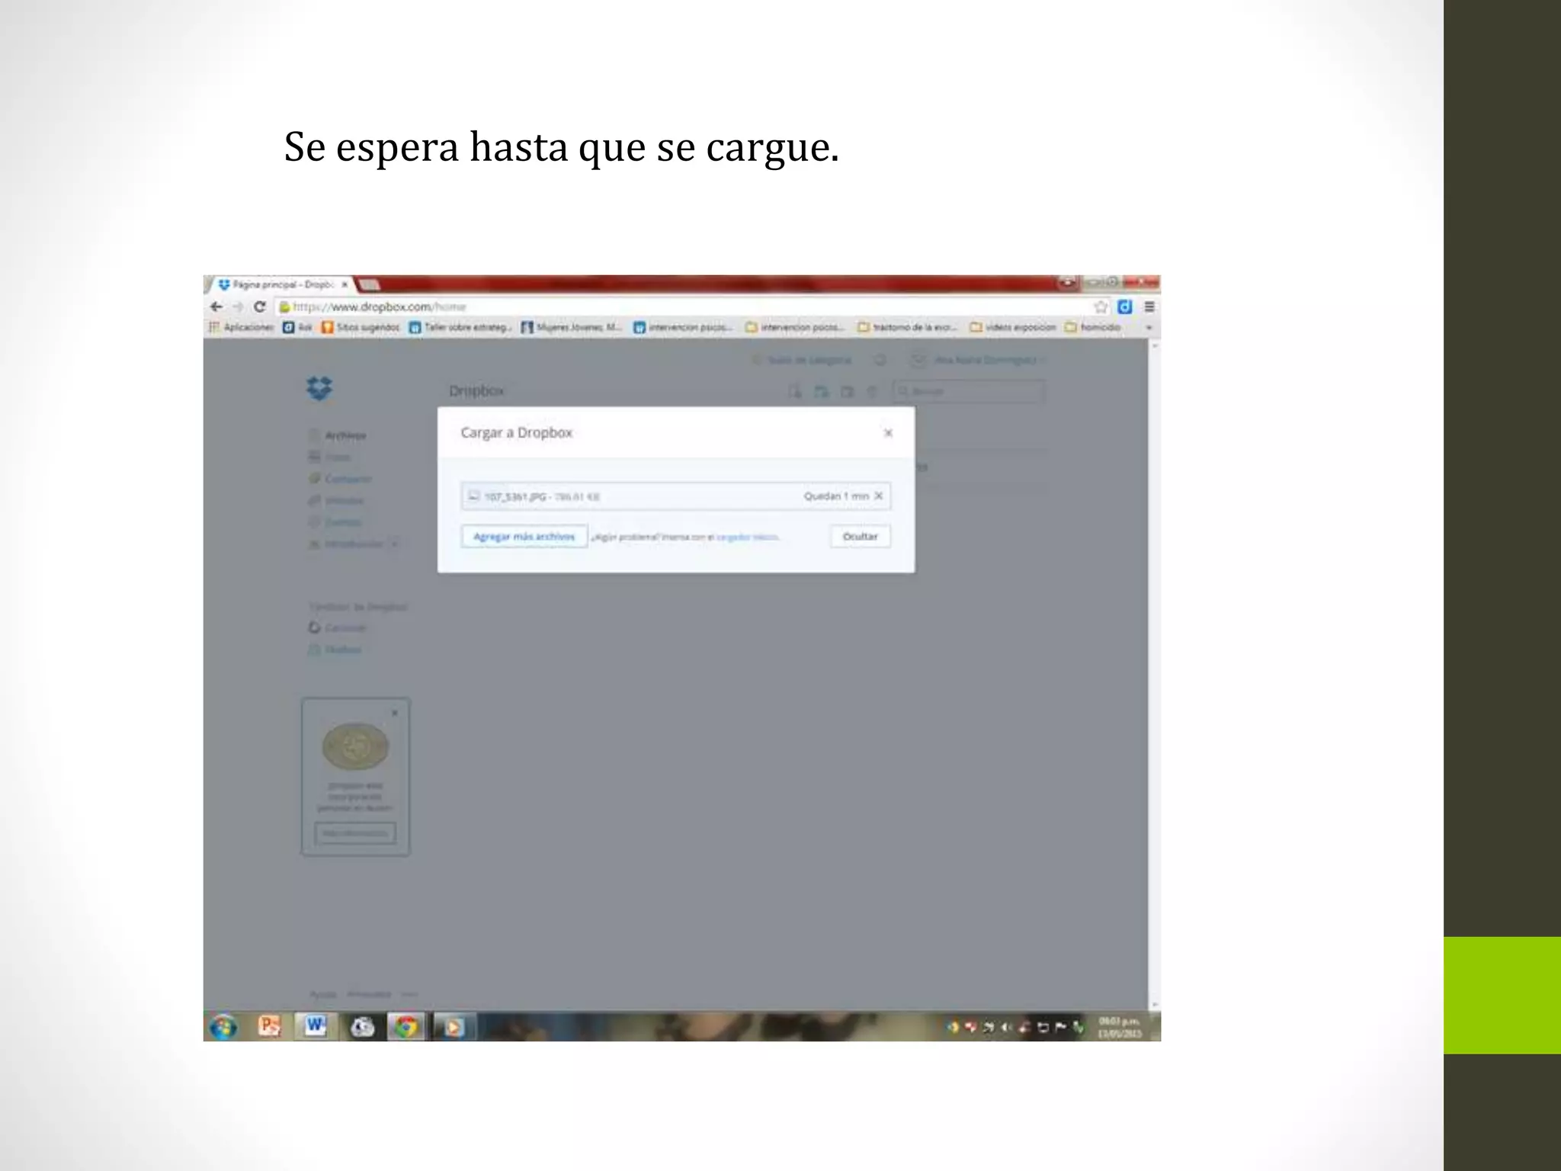Click the Privacidad footer link

370,994
